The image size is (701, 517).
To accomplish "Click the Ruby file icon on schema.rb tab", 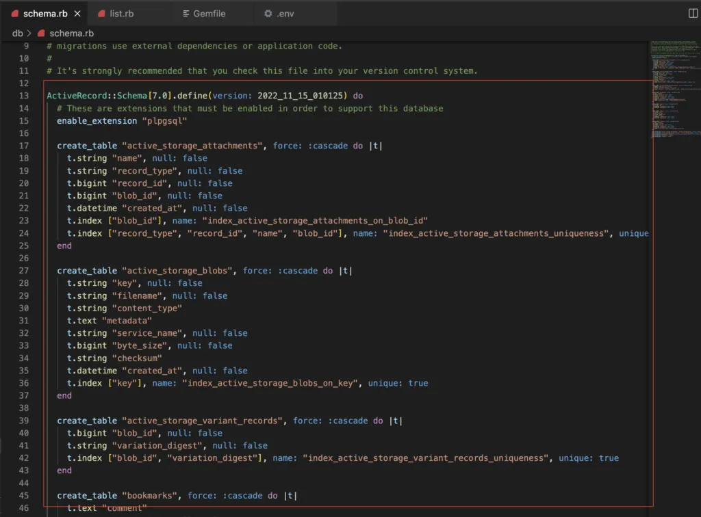I will (x=15, y=14).
